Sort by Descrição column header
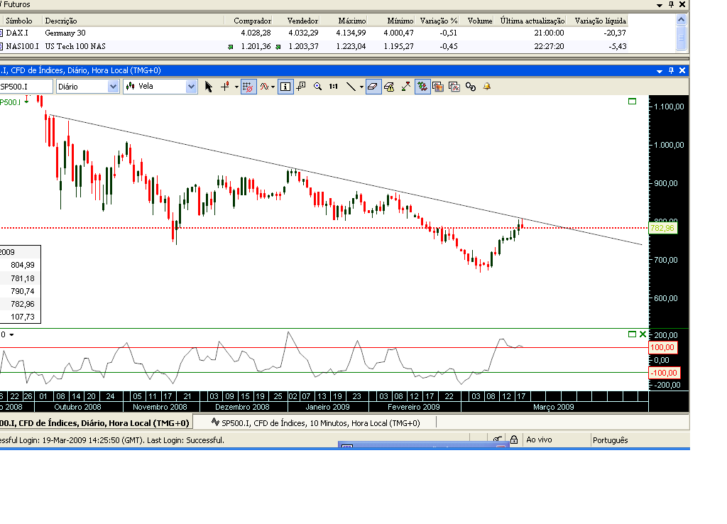727x524 pixels. 61,21
